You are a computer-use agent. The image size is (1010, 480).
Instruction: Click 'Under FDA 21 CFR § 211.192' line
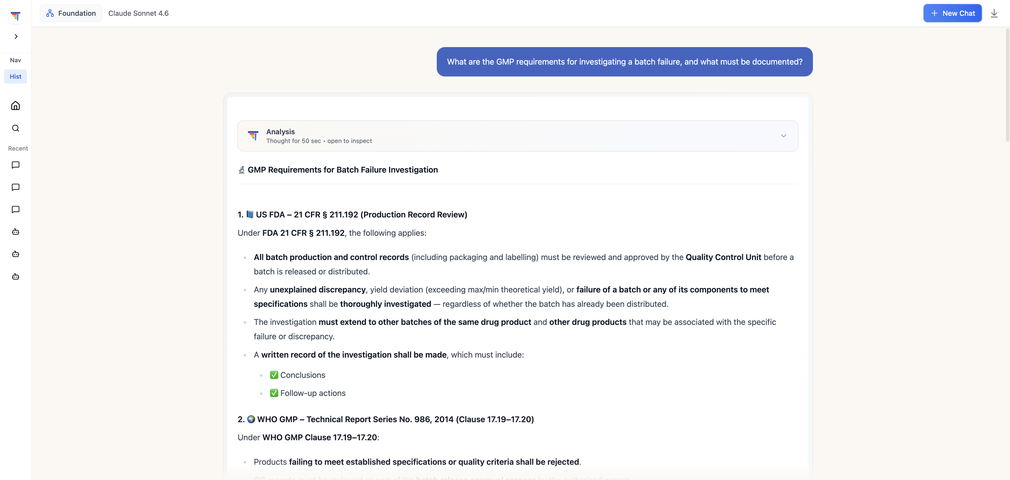(x=332, y=233)
